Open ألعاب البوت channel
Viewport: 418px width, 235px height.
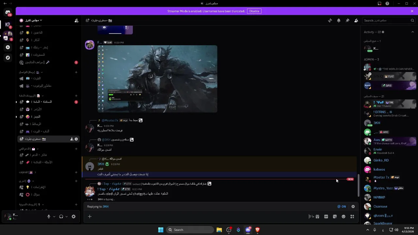click(48, 132)
